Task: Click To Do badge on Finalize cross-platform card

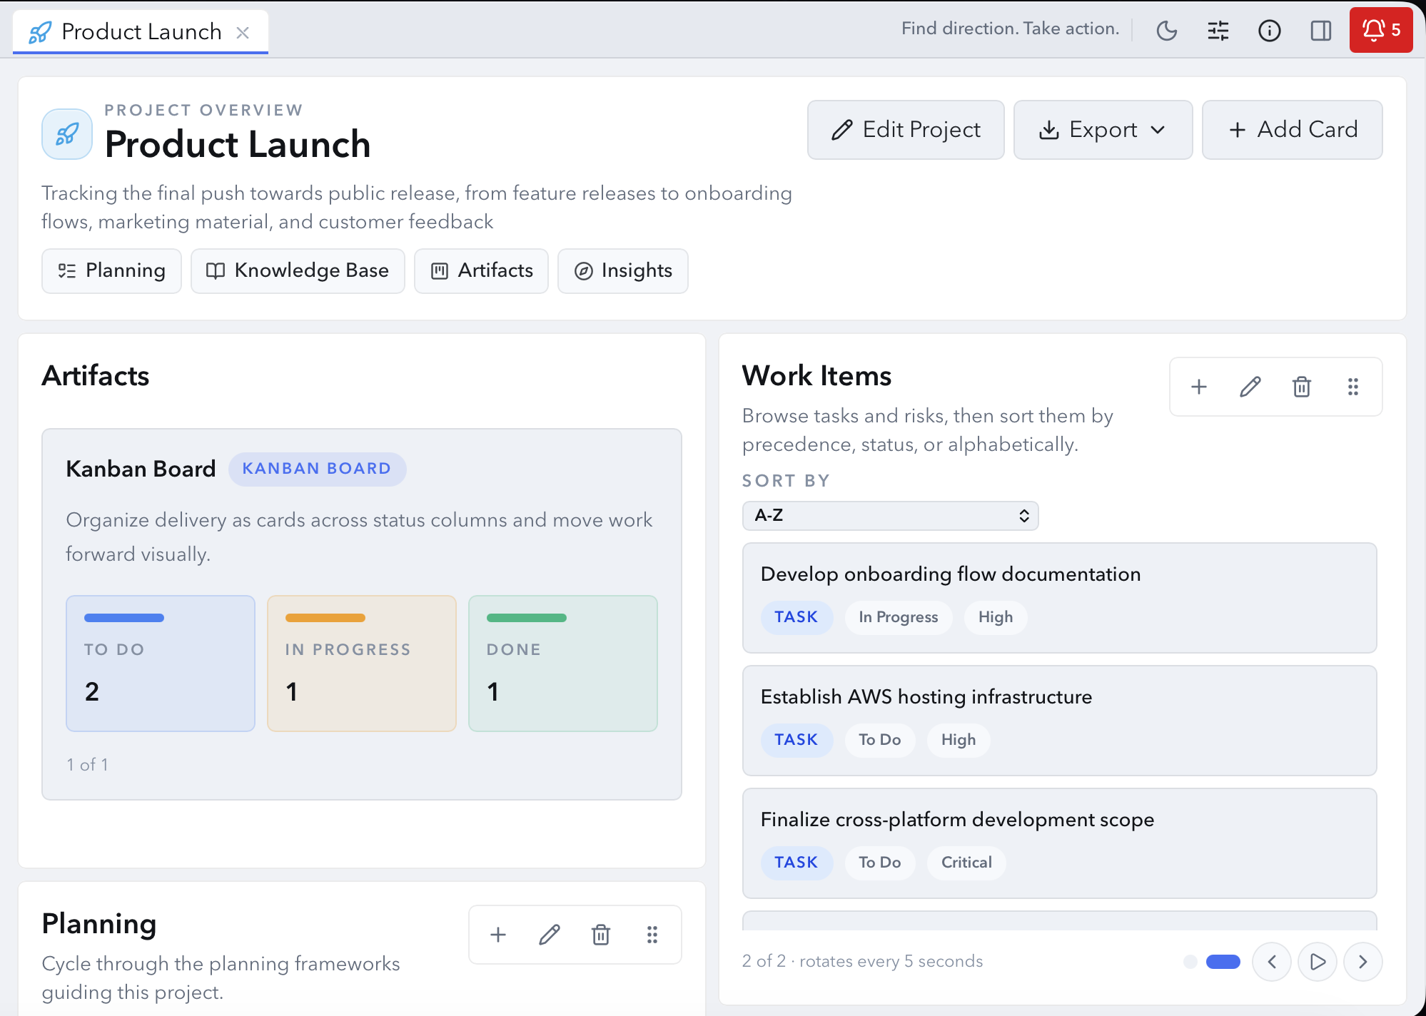Action: click(x=880, y=863)
